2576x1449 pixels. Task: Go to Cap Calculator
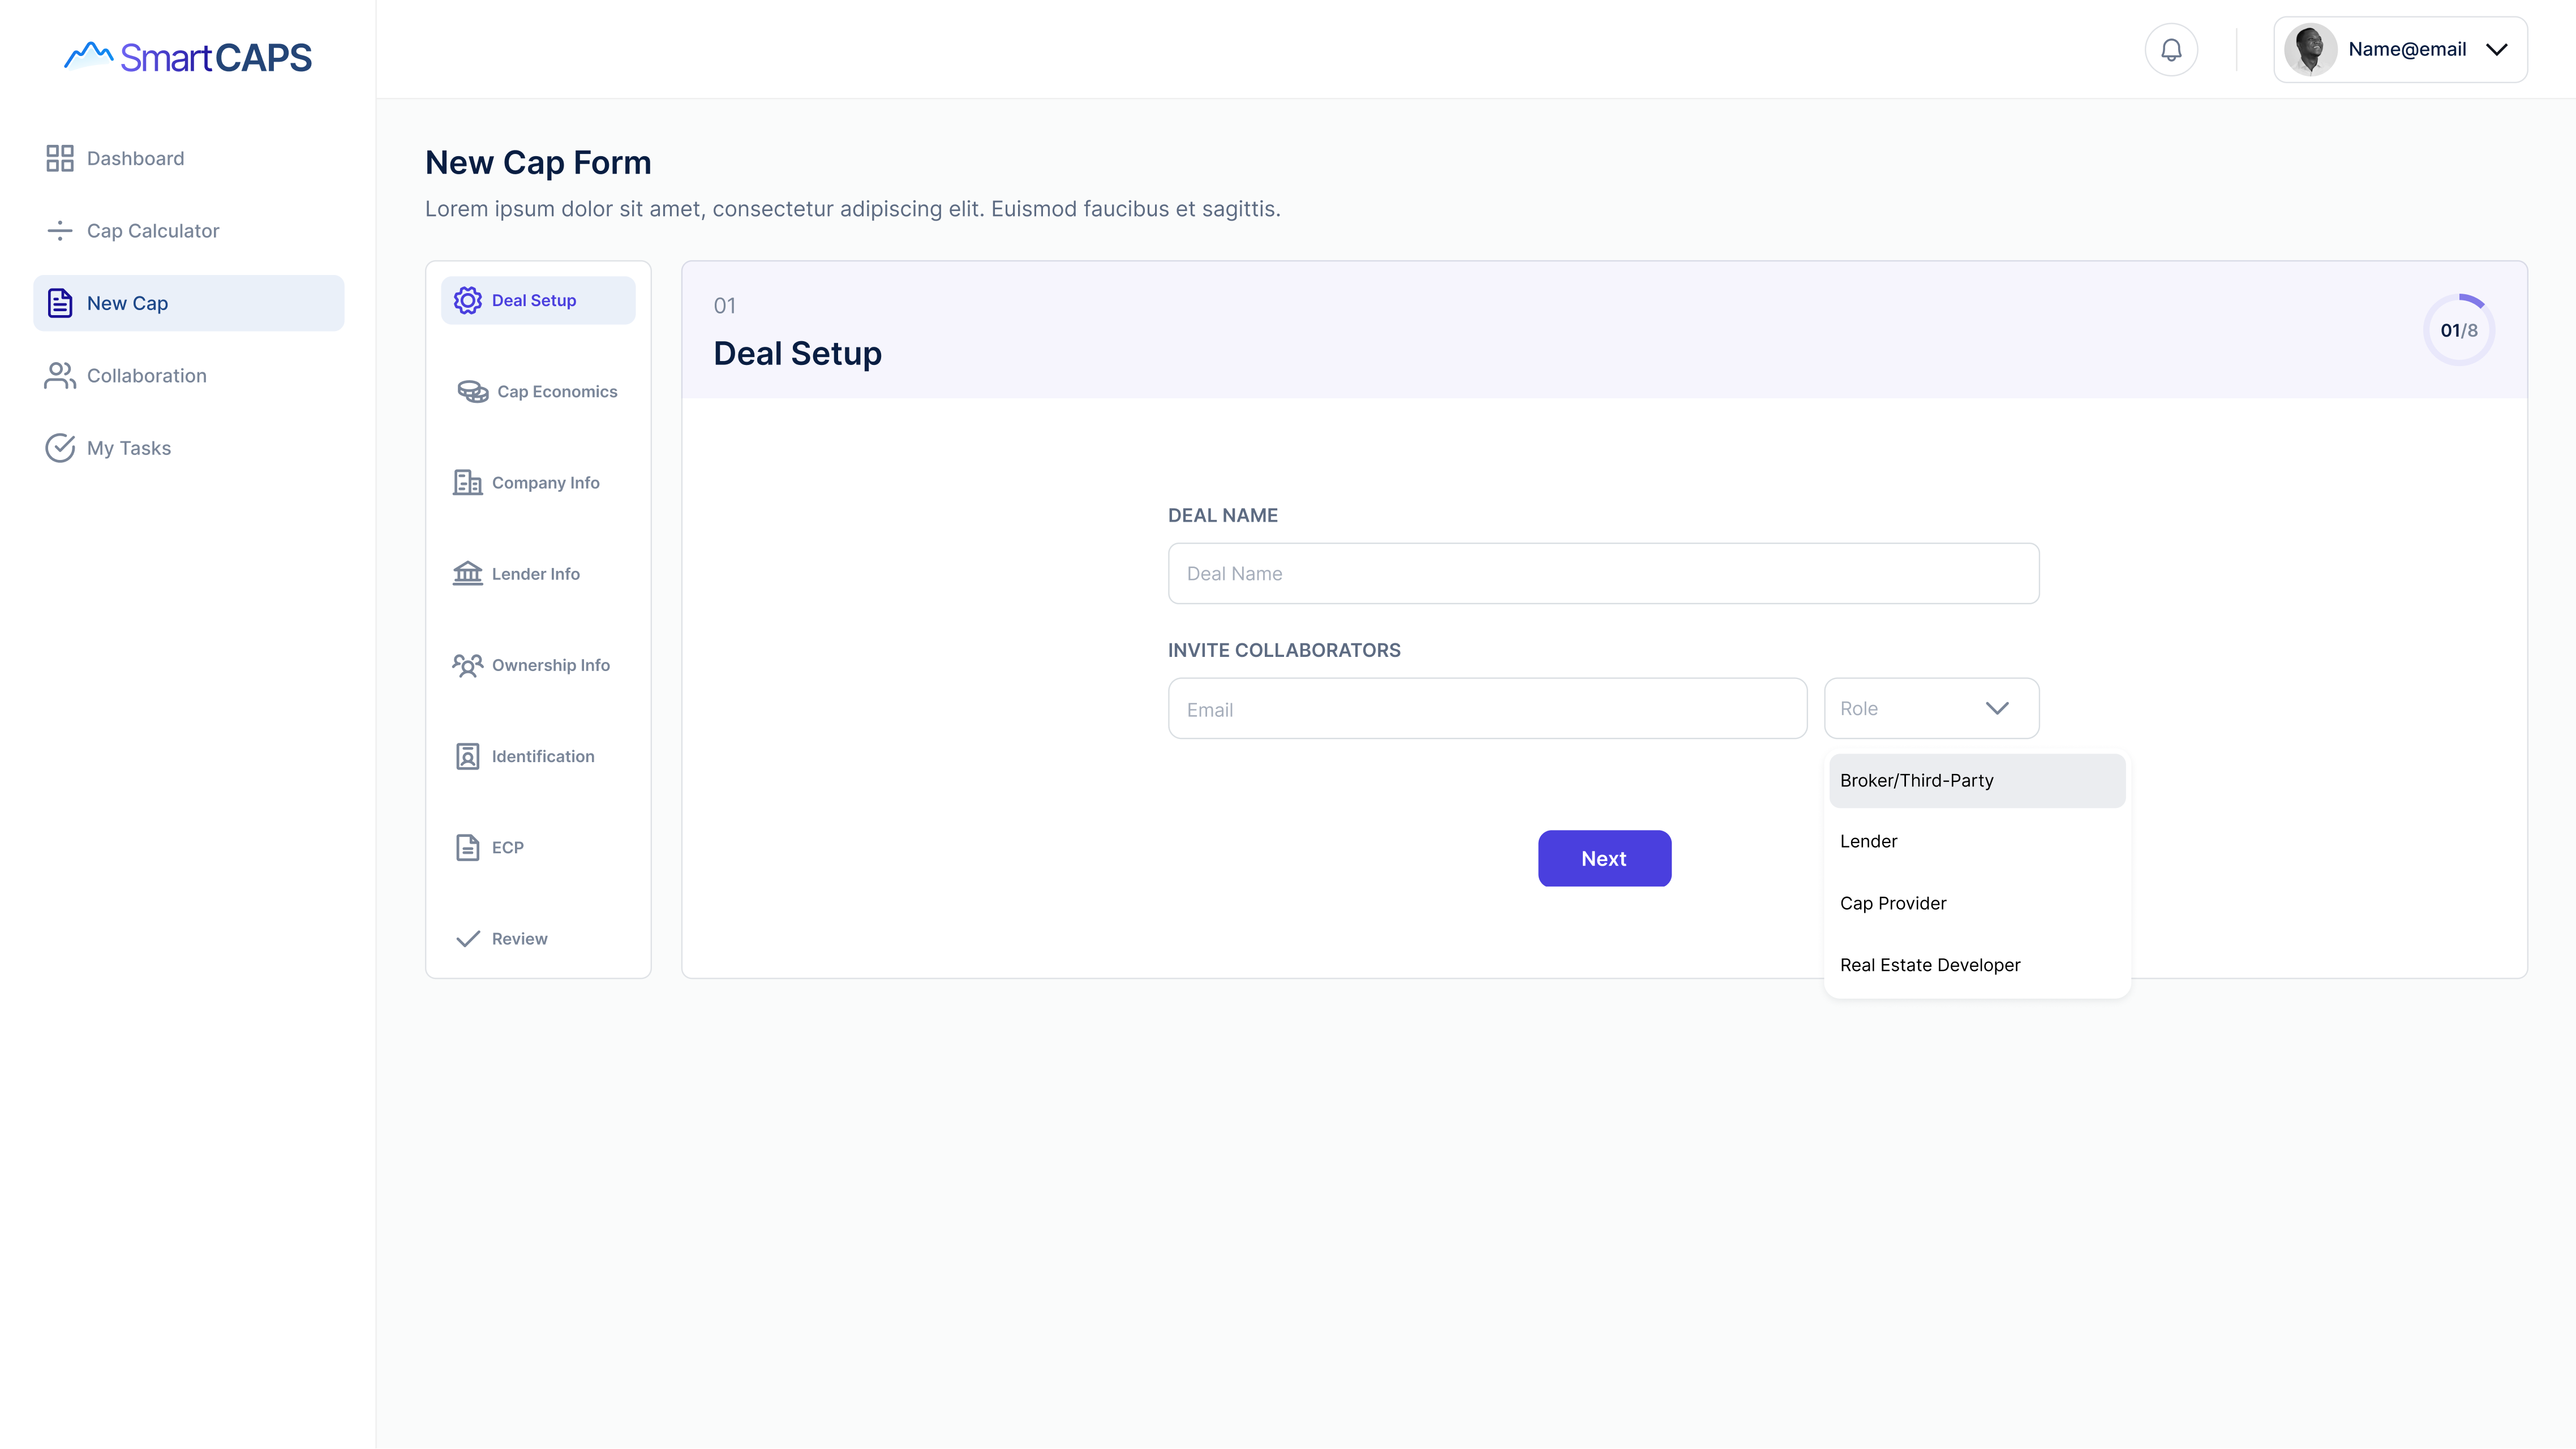tap(189, 231)
